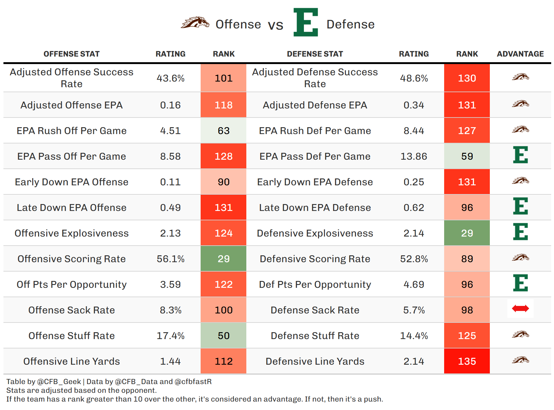Click the green E icon in Pts Per Opportunity row

click(x=520, y=283)
